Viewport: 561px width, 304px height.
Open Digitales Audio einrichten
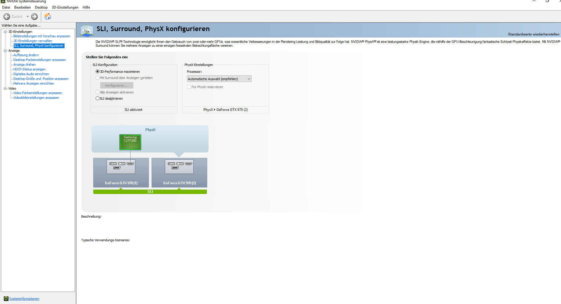tap(31, 74)
